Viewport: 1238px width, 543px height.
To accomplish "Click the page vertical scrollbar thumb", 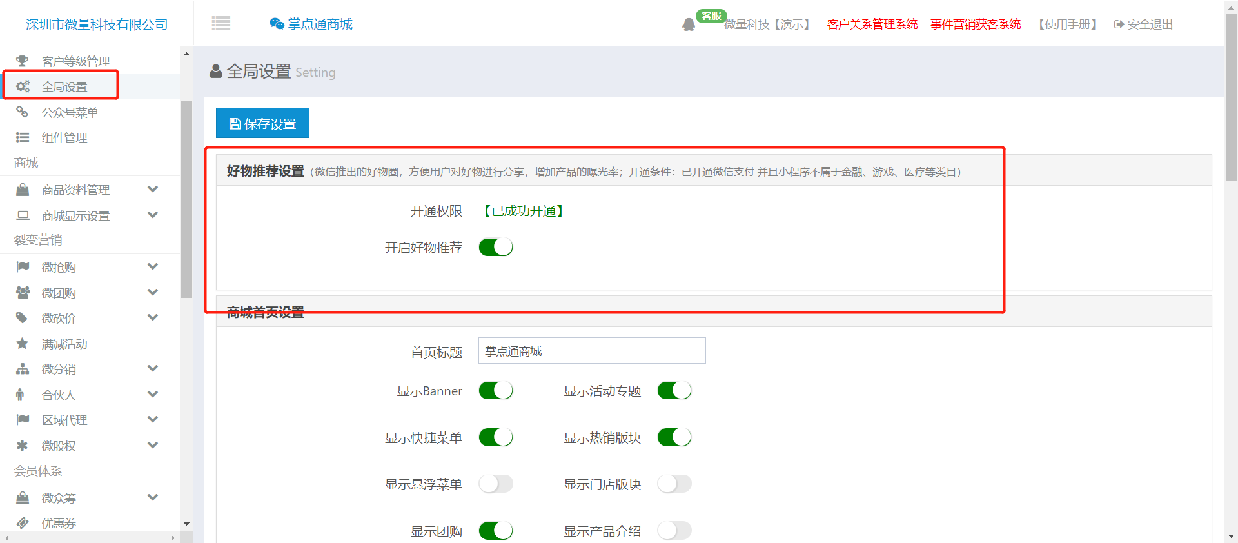I will [x=1231, y=97].
